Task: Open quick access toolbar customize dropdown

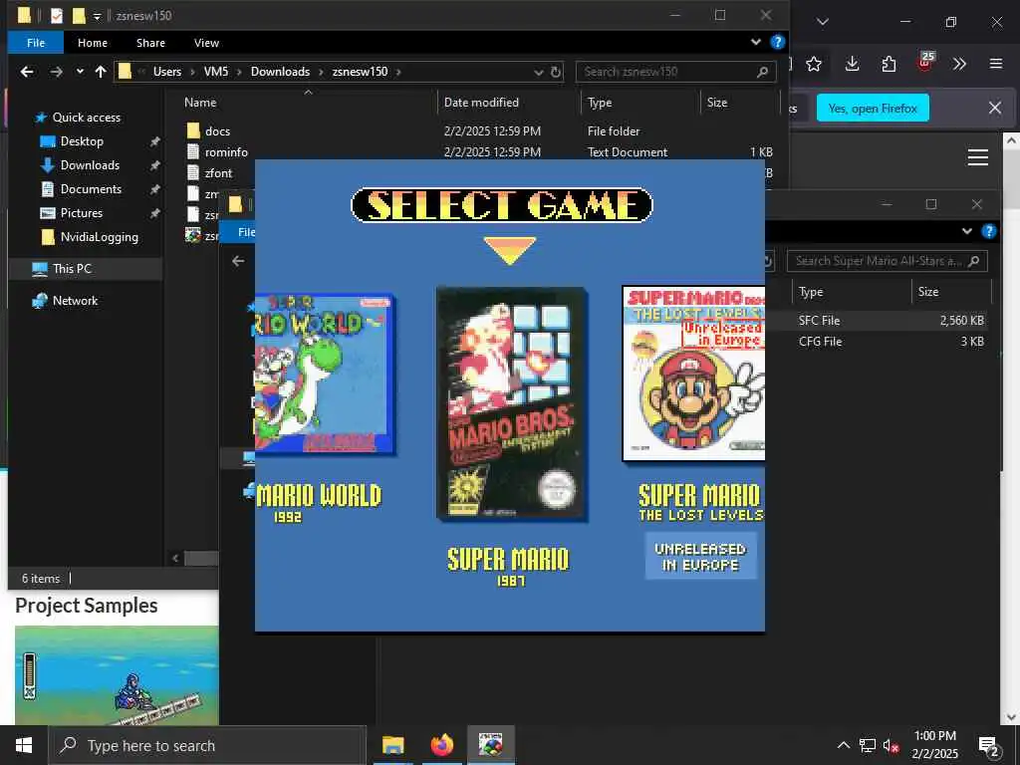Action: tap(97, 16)
